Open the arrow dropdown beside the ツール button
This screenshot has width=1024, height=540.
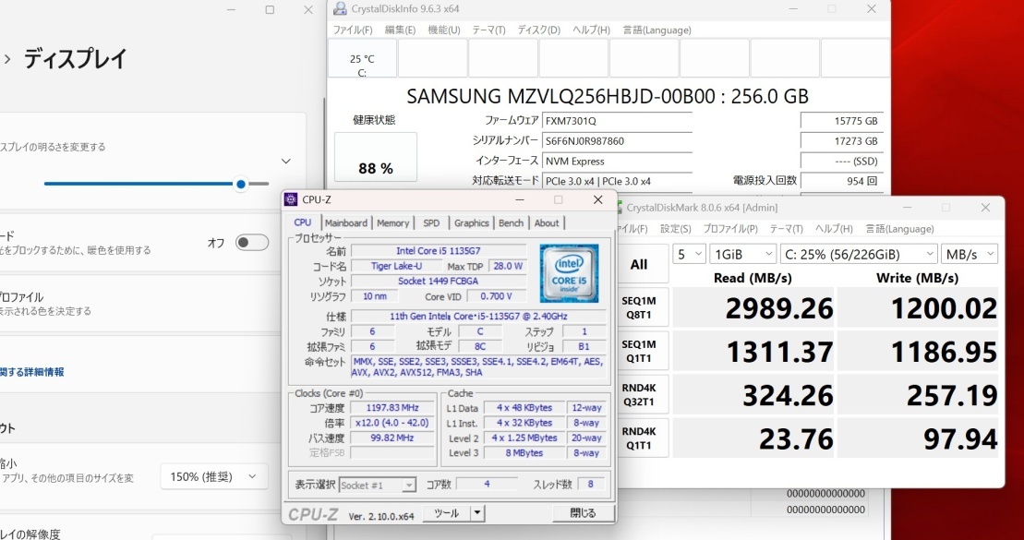click(x=477, y=513)
